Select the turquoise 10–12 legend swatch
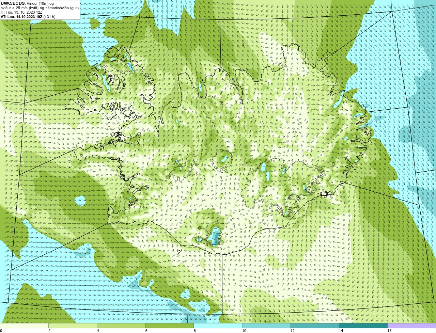This screenshot has height=333, width=436. pyautogui.click(x=266, y=326)
